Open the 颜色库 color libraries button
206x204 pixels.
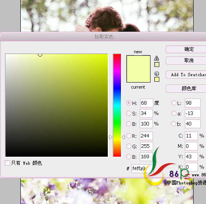(x=186, y=89)
